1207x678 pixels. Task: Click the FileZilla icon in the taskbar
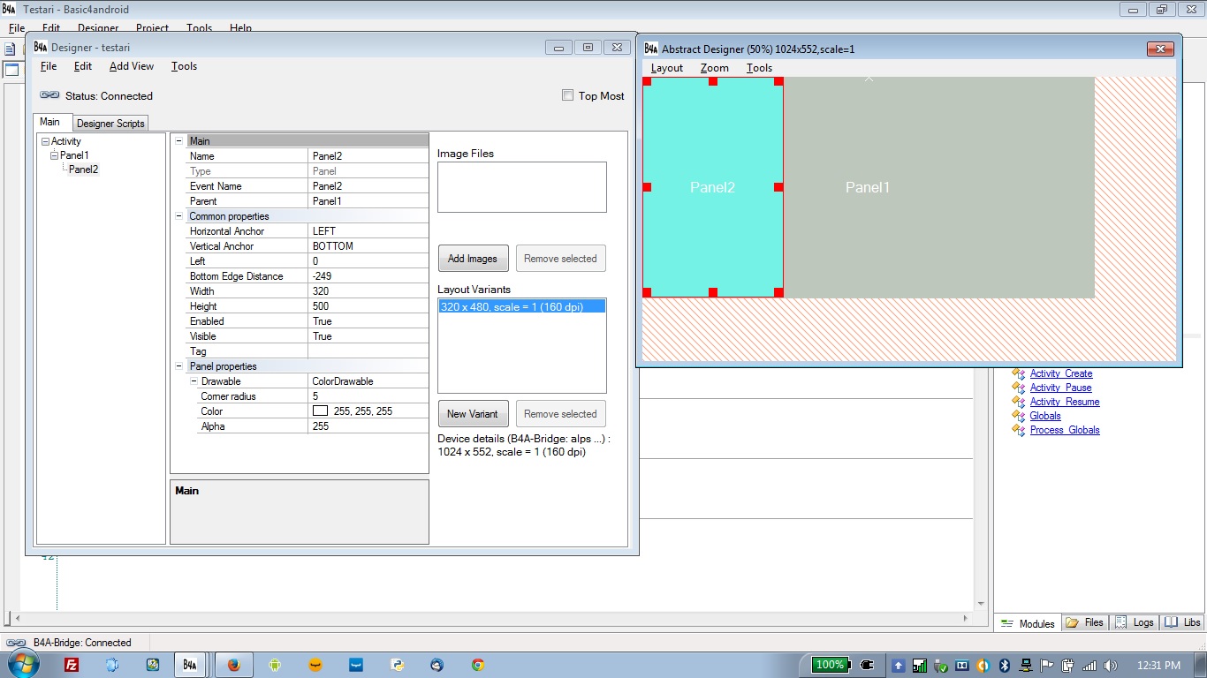(x=72, y=665)
